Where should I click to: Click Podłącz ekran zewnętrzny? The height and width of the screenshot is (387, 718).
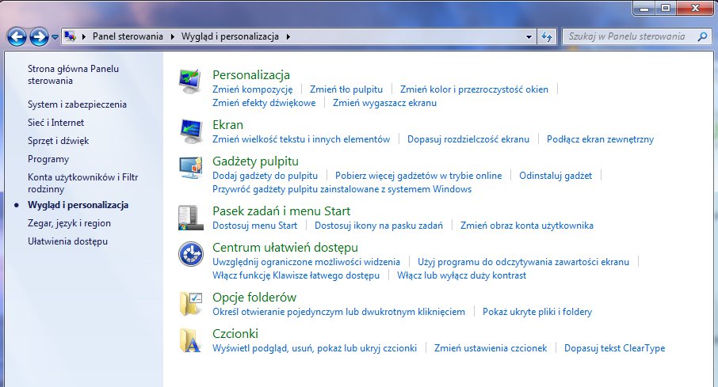(x=600, y=139)
